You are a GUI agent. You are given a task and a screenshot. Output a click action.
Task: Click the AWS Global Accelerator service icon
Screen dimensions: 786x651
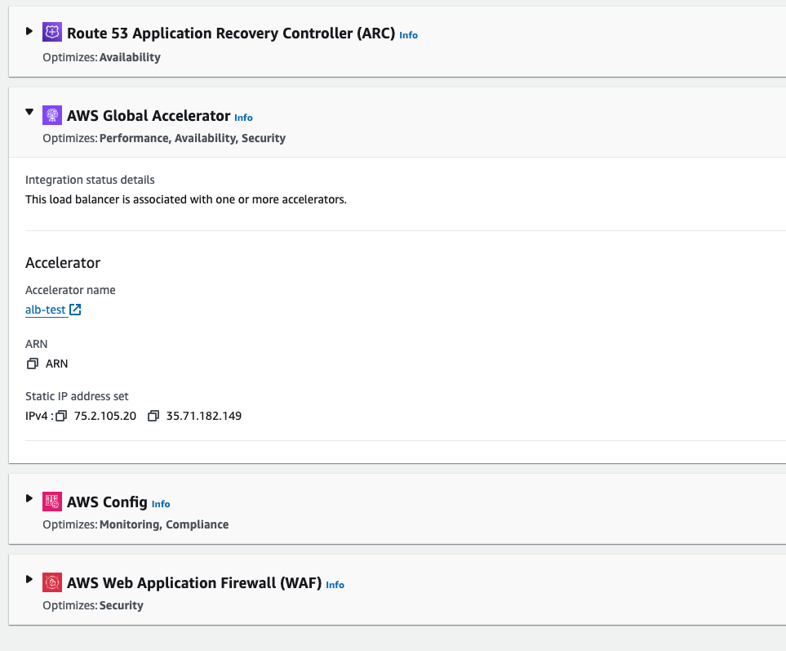[x=52, y=115]
